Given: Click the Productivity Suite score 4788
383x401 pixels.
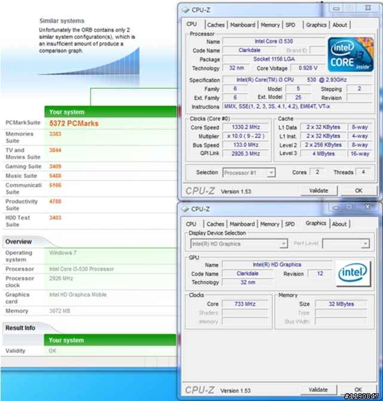Looking at the screenshot, I should click(55, 201).
